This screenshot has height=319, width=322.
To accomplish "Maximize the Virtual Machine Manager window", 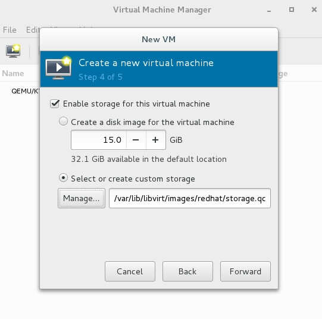I will point(292,10).
